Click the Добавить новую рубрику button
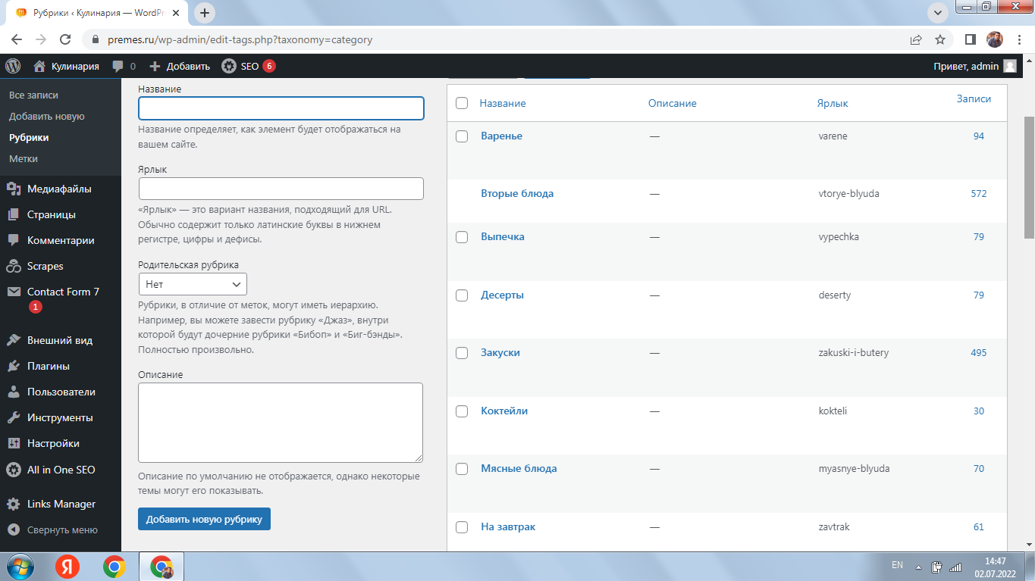1035x581 pixels. tap(204, 519)
